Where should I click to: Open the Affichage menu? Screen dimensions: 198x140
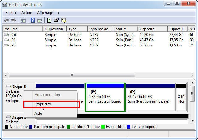click(x=45, y=13)
